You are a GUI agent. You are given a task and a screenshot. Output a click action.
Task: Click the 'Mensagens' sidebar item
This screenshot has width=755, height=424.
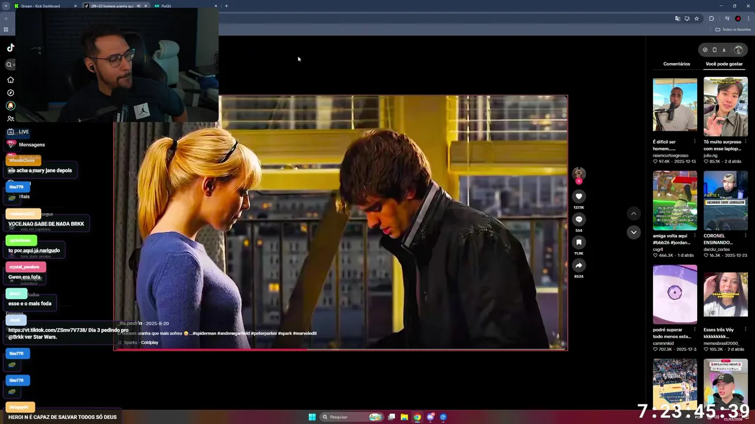pos(32,145)
